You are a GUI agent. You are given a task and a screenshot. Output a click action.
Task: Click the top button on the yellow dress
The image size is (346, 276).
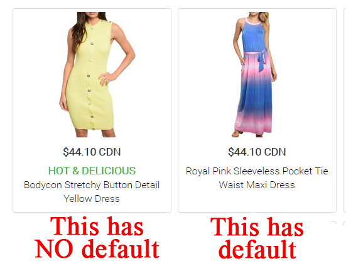click(93, 28)
